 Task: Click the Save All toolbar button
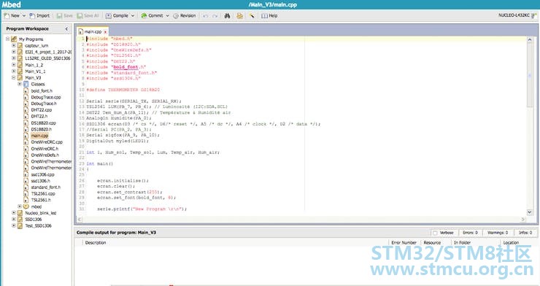tap(88, 16)
